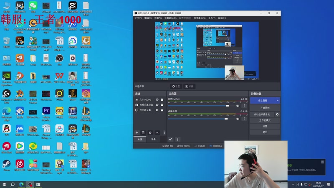Open 场景集合(S) menu in OBS
The width and height of the screenshot is (334, 188).
[200, 18]
